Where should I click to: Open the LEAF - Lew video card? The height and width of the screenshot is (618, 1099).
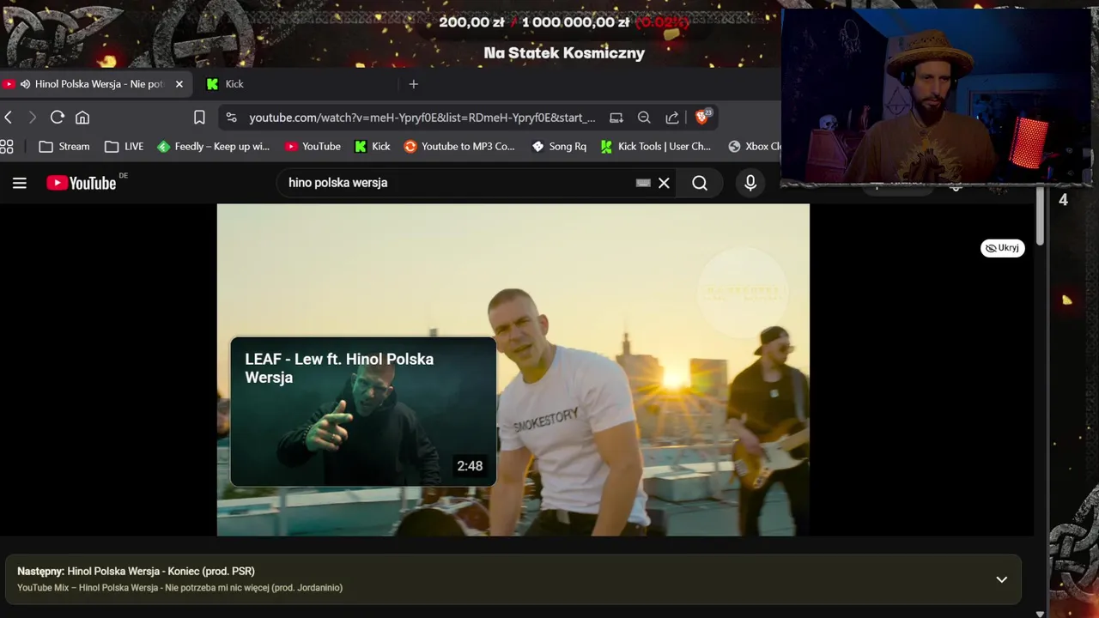pos(363,412)
